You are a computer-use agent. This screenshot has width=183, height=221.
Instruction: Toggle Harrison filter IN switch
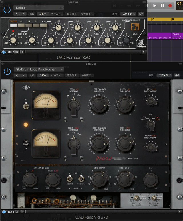click(29, 25)
